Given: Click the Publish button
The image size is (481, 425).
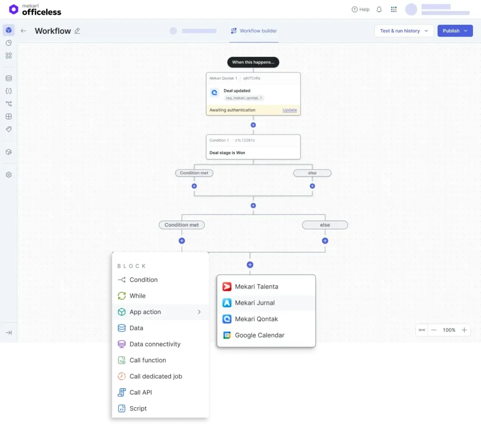Looking at the screenshot, I should 451,31.
